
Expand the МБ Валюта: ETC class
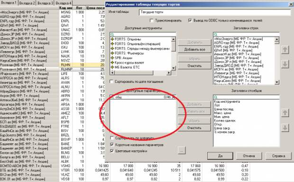112,67
